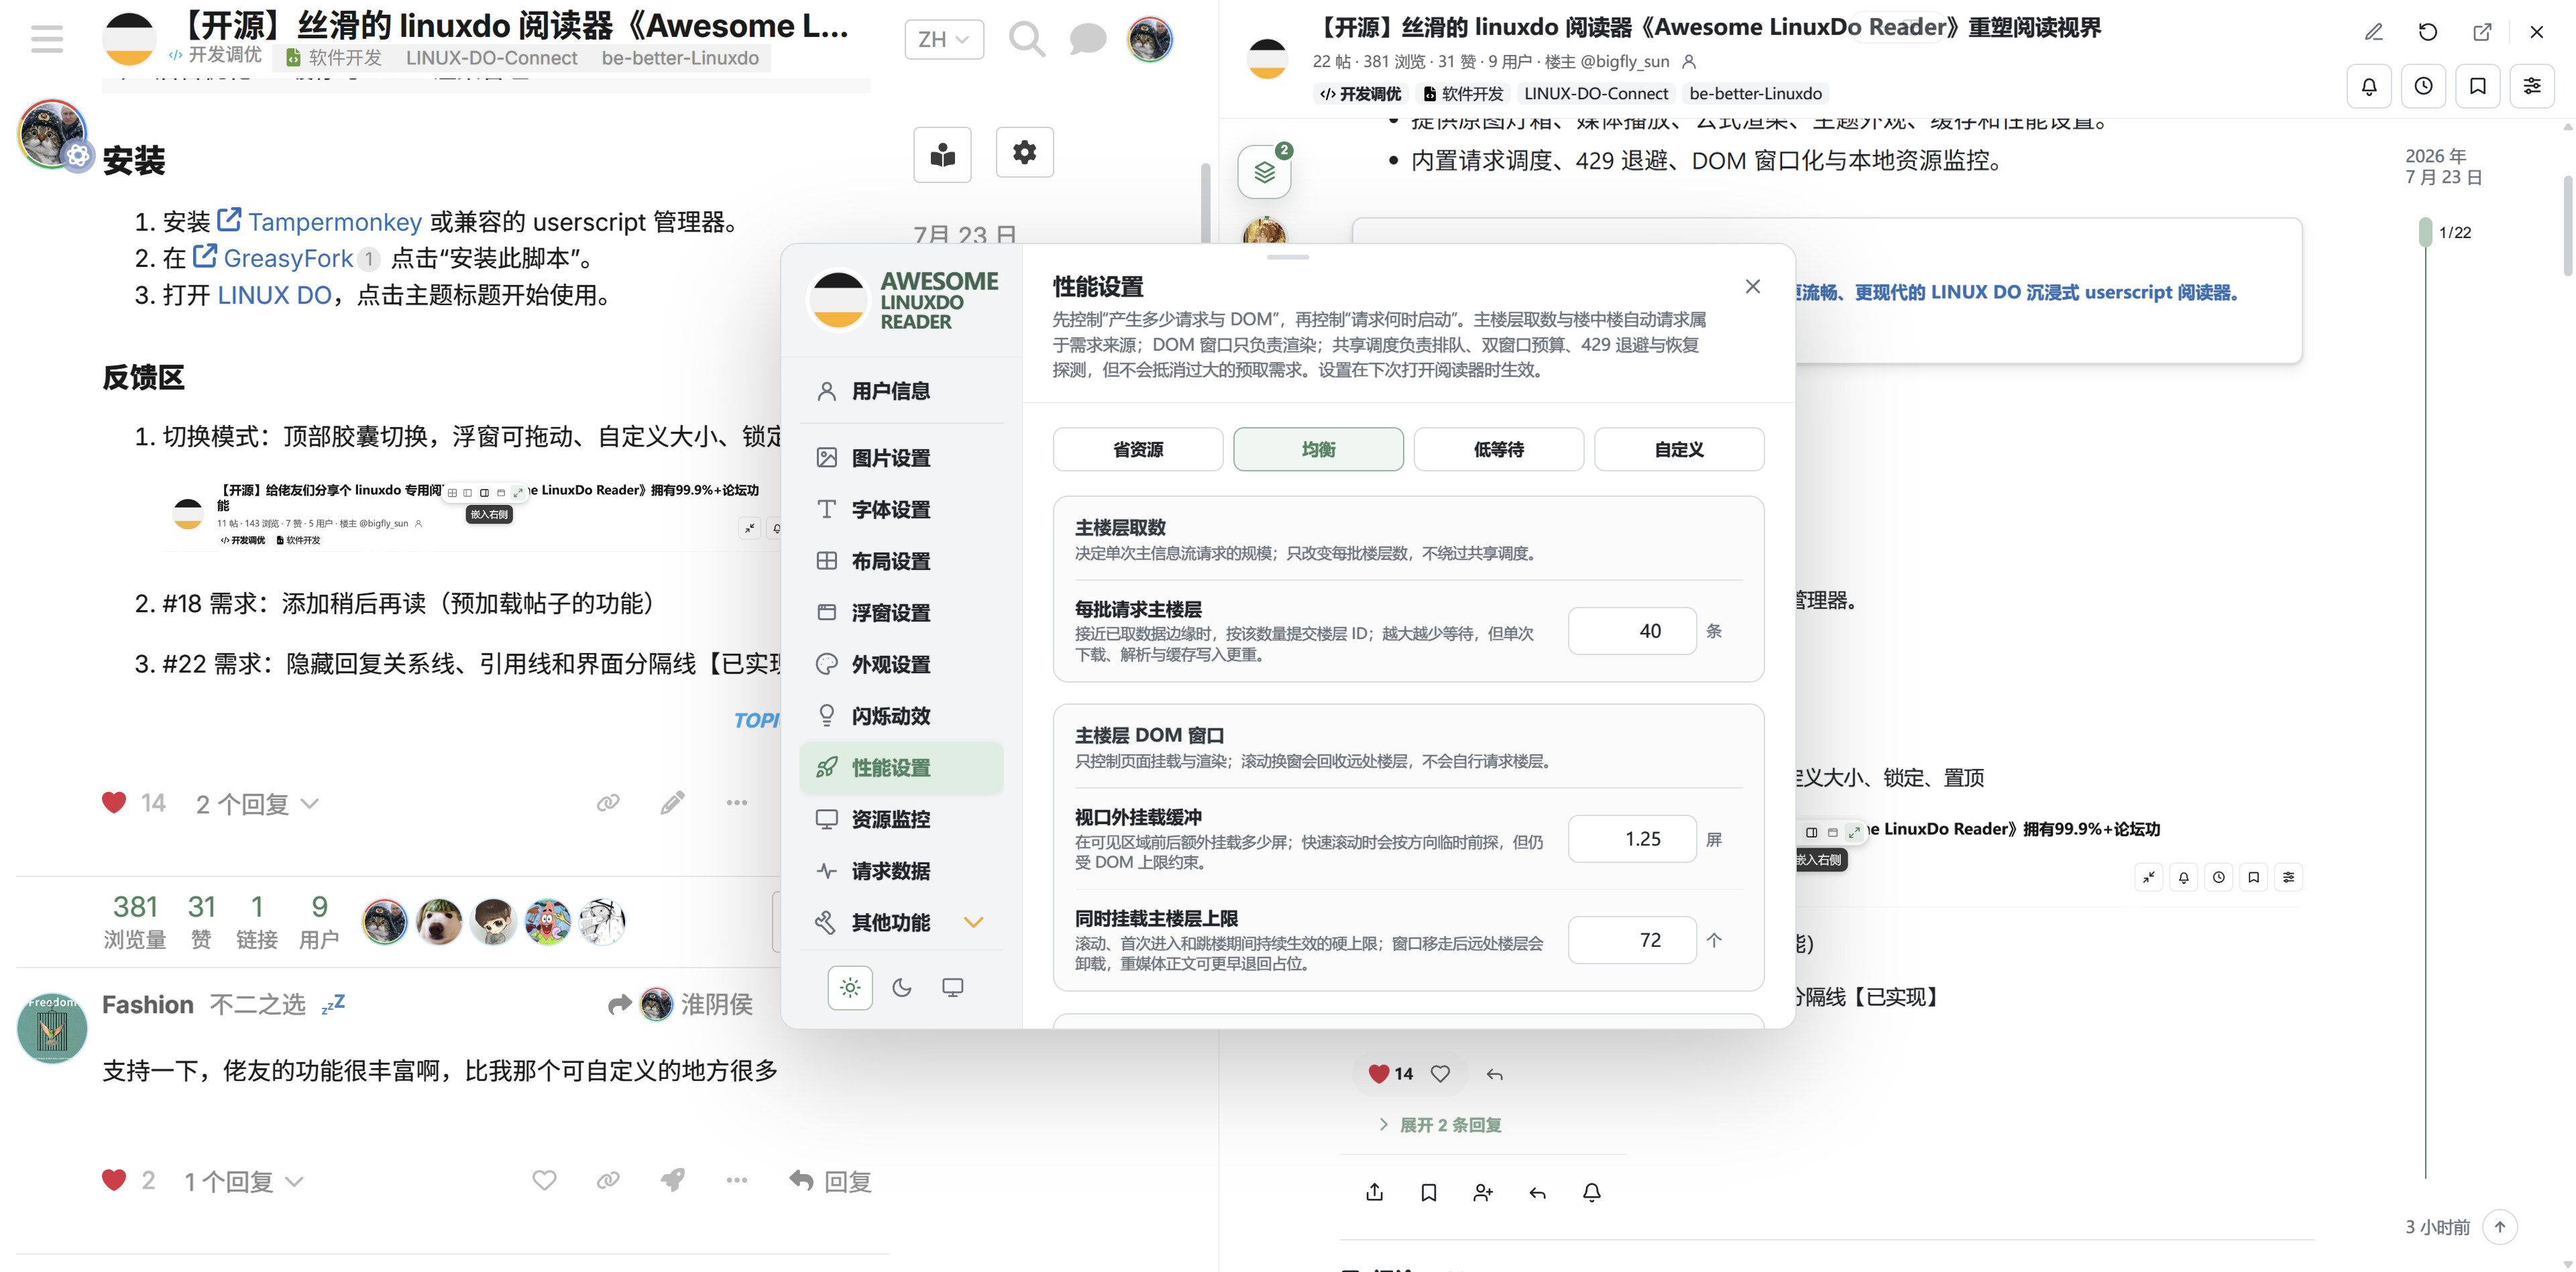2576x1272 pixels.
Task: Open the more options dots under first post
Action: 737,803
